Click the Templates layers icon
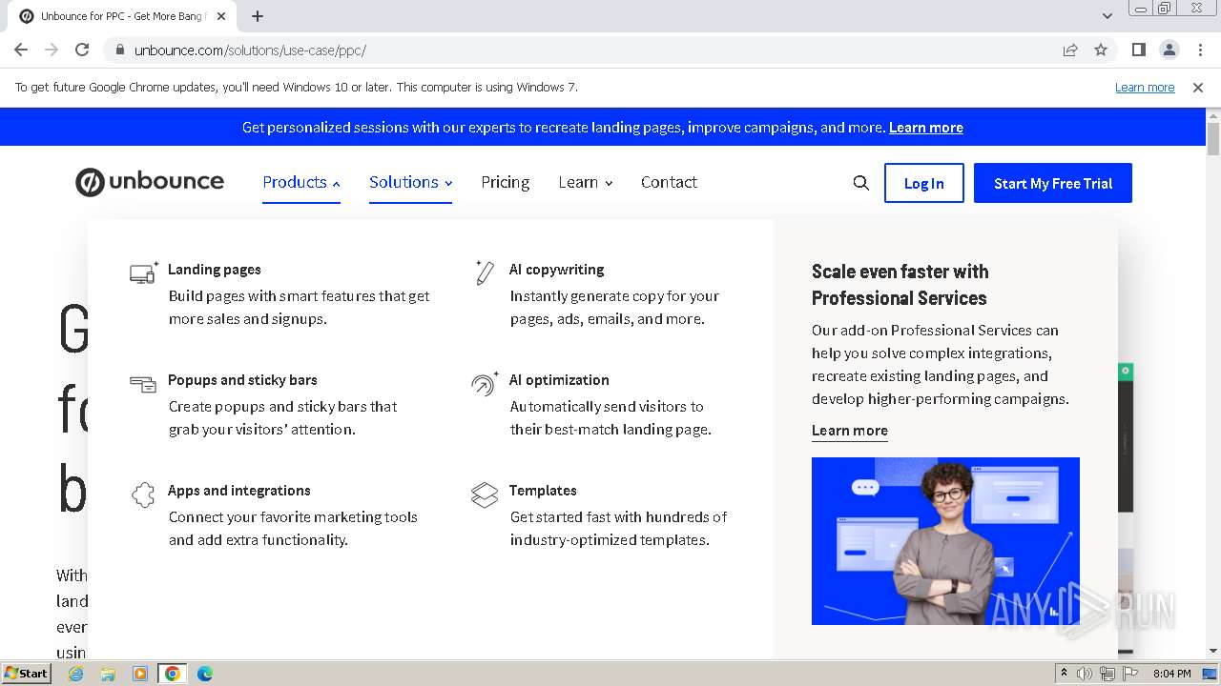This screenshot has width=1221, height=686. pyautogui.click(x=485, y=494)
